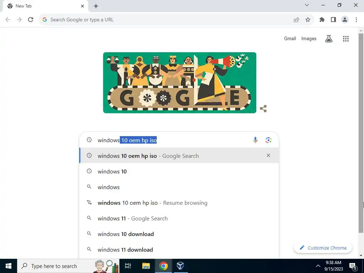
Task: Open the Extensions puzzle icon
Action: (322, 20)
